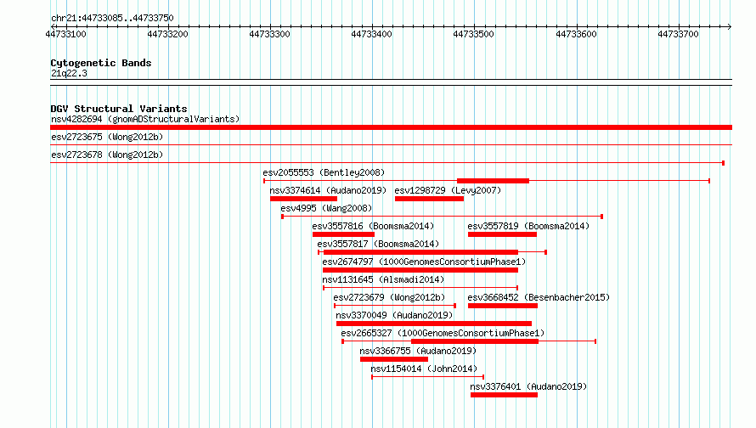Viewport: 756px width, 428px height.
Task: Click esv1298729 (Levy2007) label
Action: (448, 190)
